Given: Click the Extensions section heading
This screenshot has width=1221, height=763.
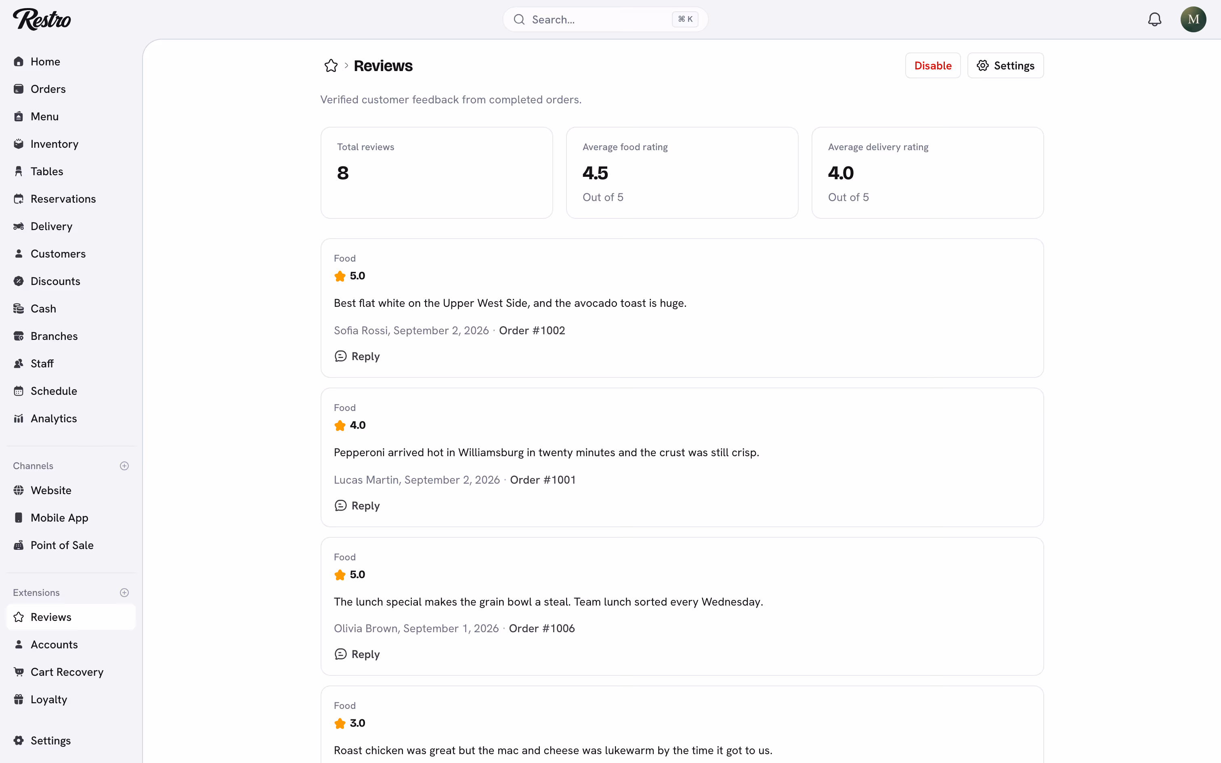Looking at the screenshot, I should click(x=36, y=593).
